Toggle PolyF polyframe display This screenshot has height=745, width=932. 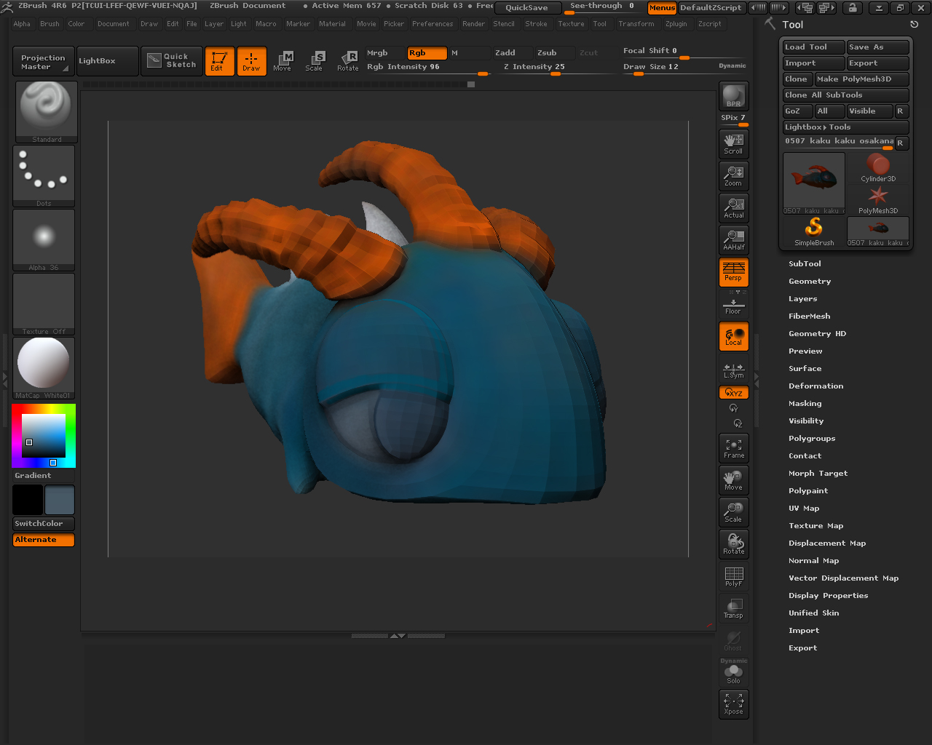(x=733, y=576)
